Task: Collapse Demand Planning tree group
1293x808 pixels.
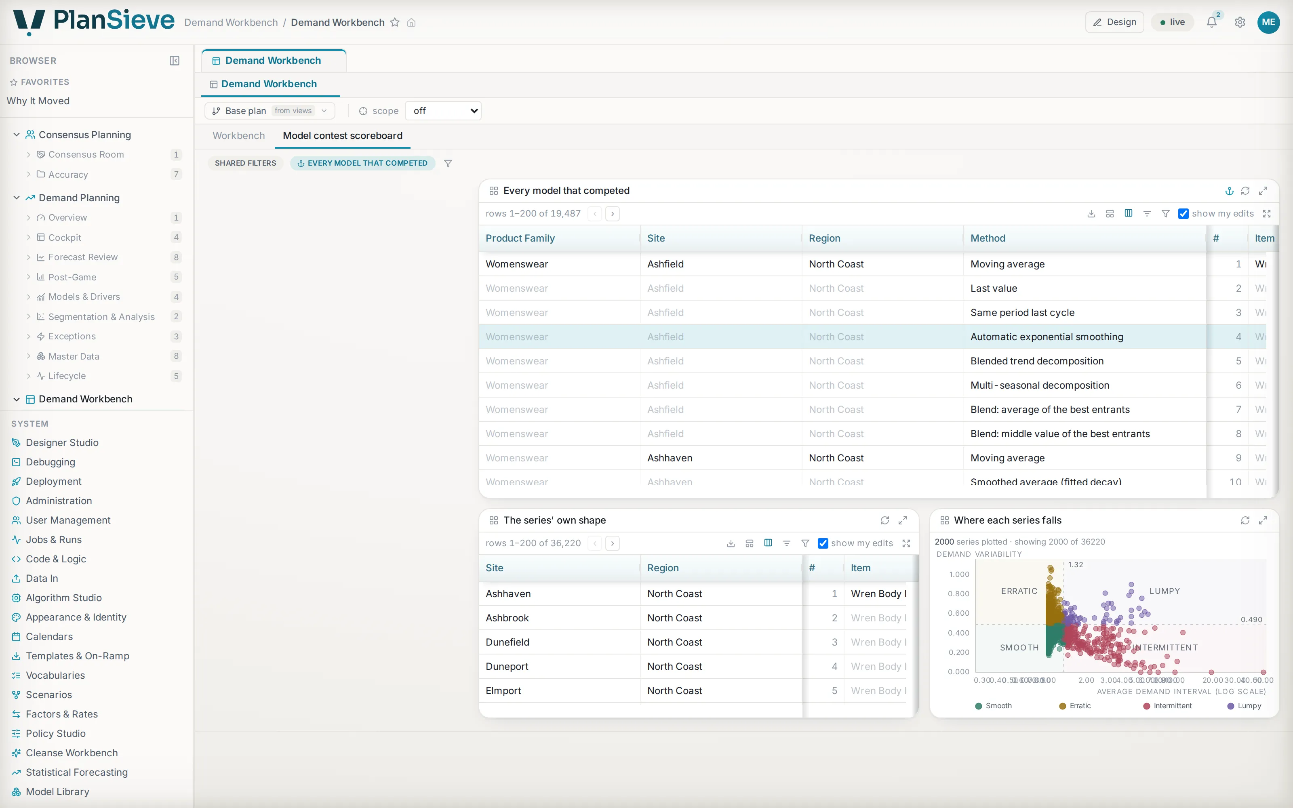Action: tap(17, 198)
